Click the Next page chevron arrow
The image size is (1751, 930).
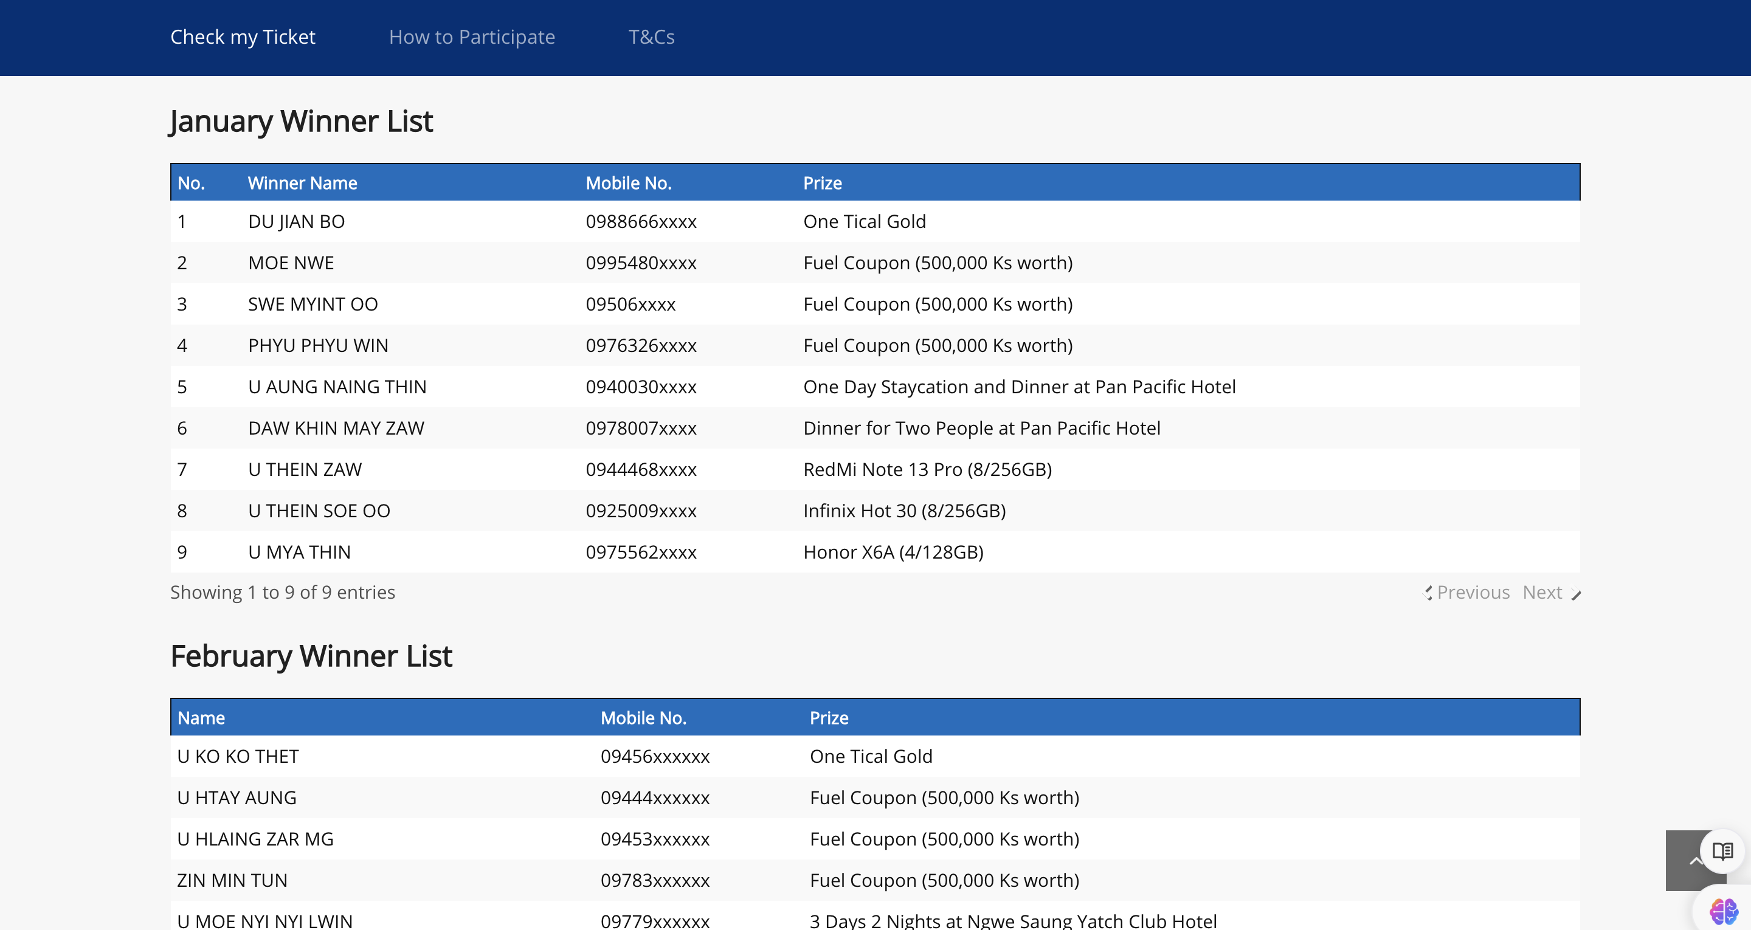click(1577, 593)
